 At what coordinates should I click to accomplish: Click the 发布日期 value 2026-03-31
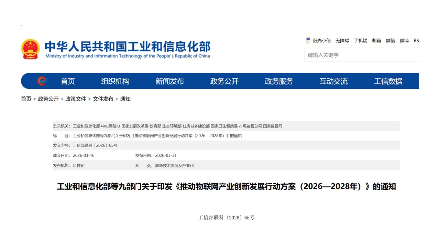tap(166, 155)
